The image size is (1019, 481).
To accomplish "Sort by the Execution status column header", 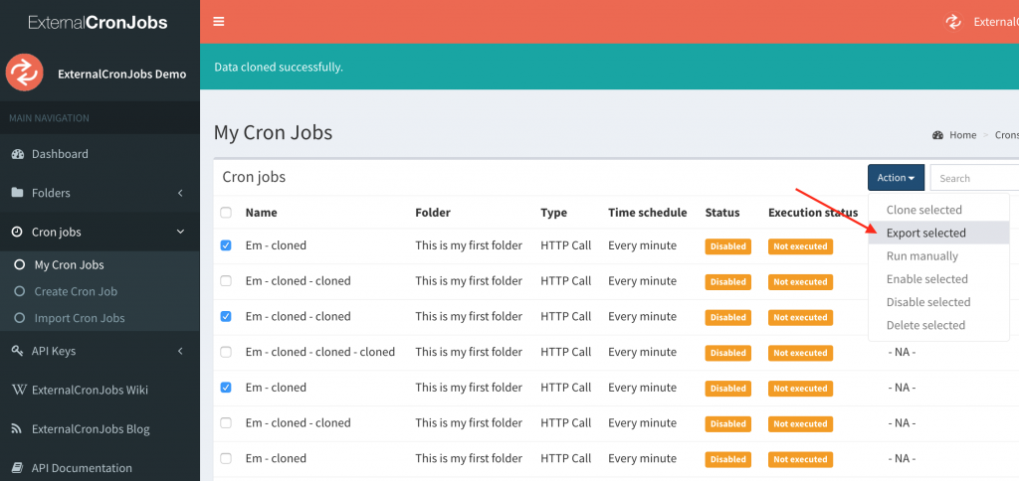I will coord(813,213).
